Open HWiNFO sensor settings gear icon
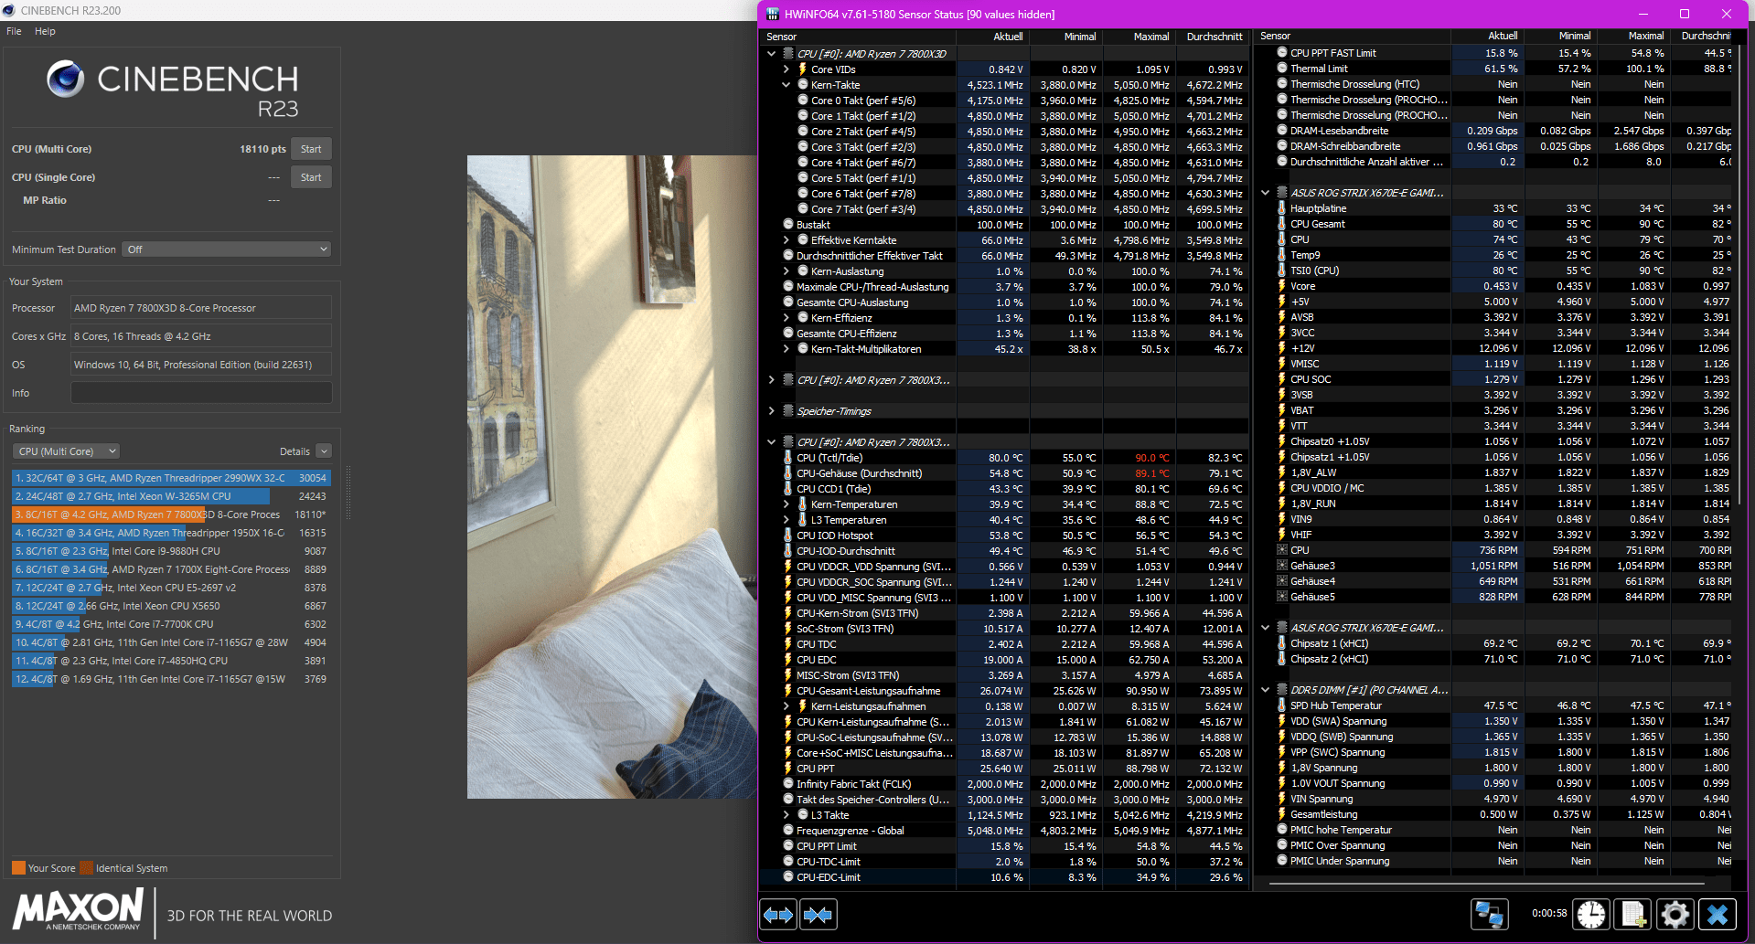The image size is (1755, 944). click(1675, 914)
